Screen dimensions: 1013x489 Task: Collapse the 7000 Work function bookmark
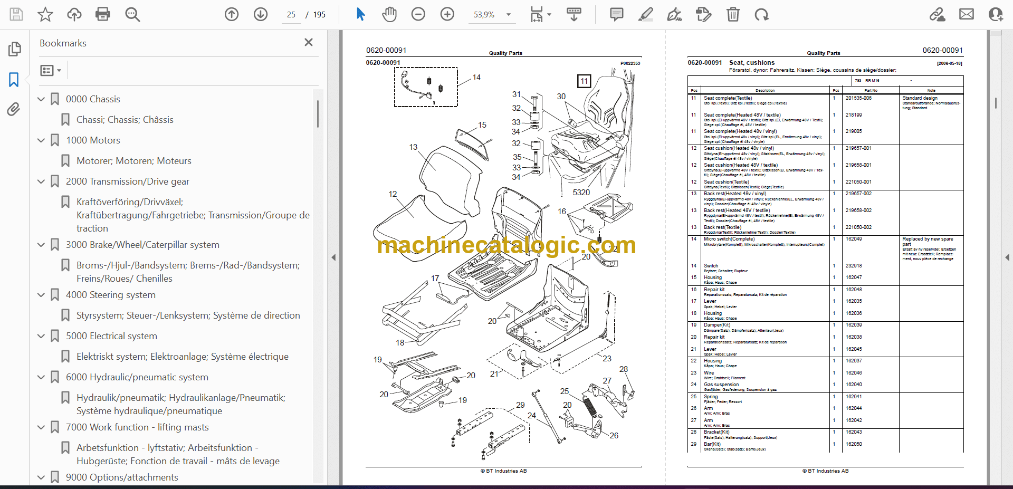pyautogui.click(x=41, y=427)
